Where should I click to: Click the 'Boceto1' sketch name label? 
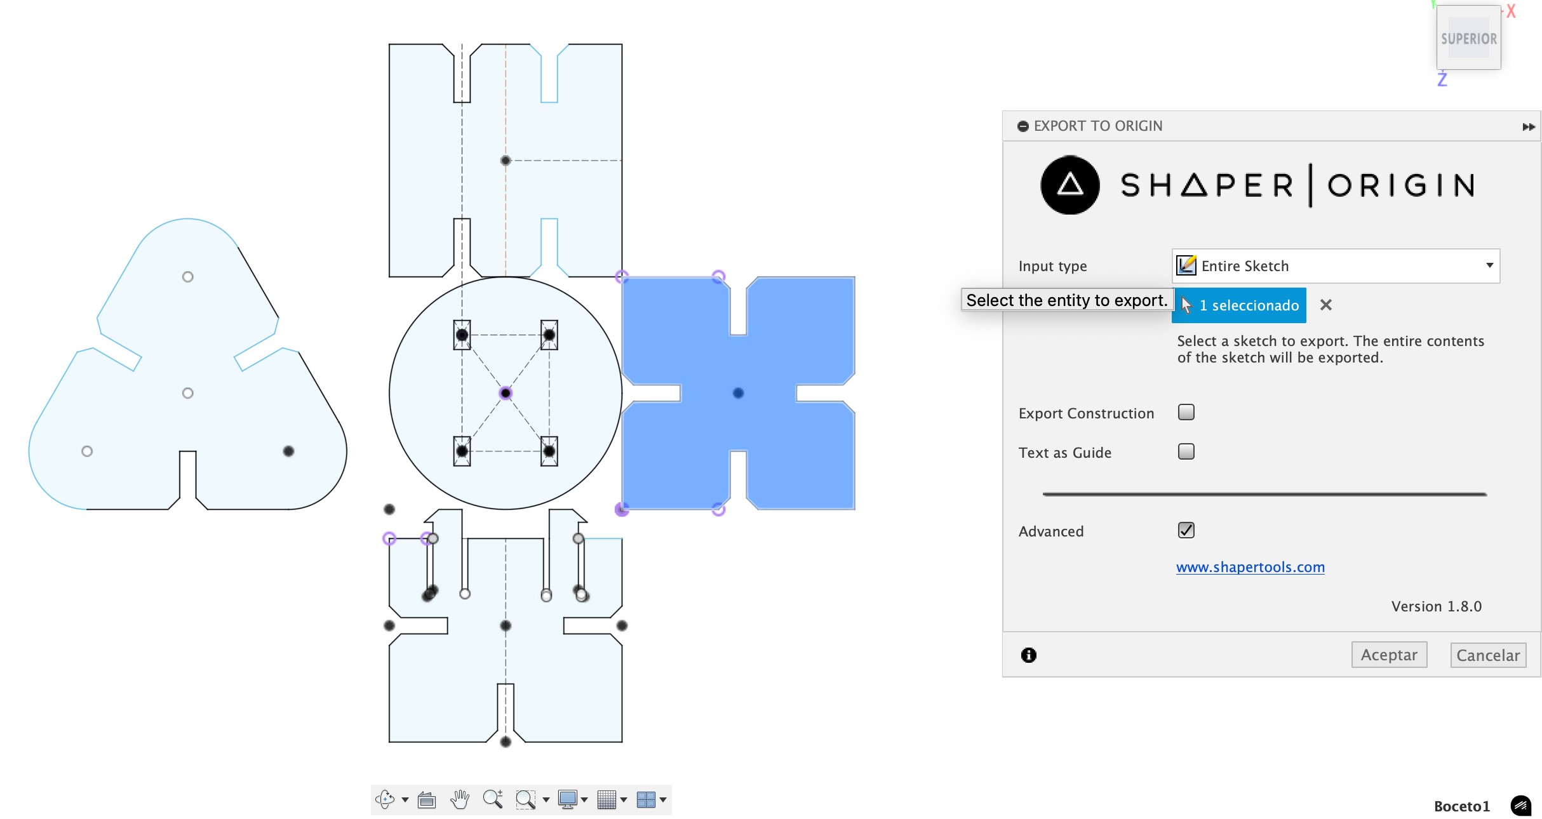tap(1461, 806)
